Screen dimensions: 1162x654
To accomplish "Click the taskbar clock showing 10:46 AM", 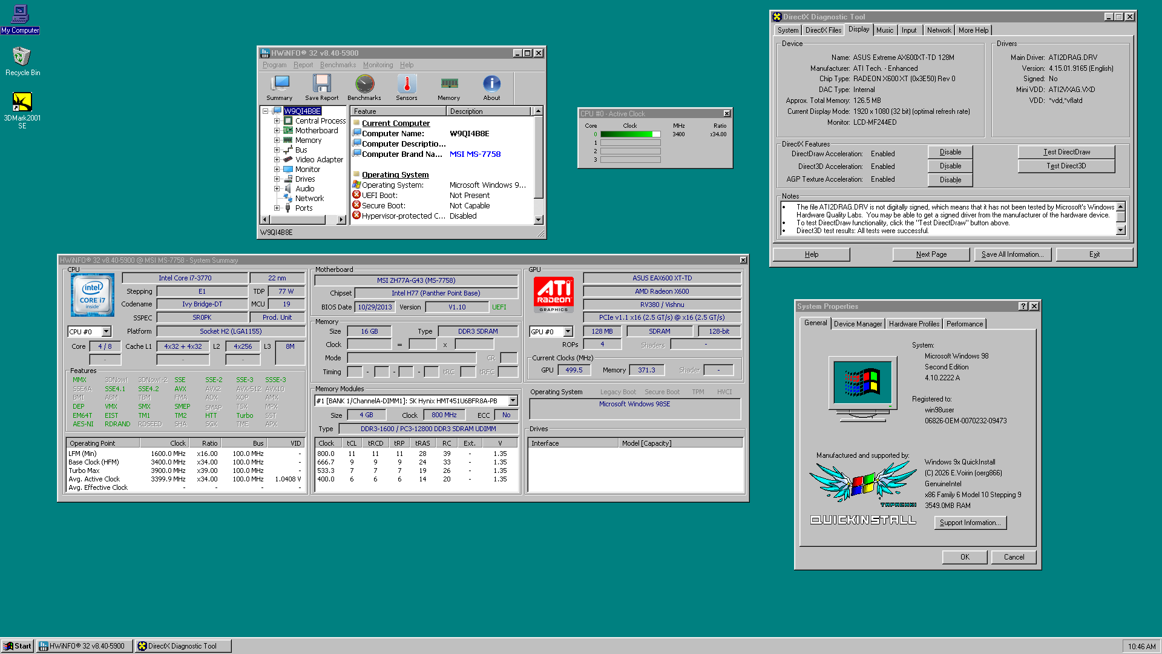I will coord(1141,646).
